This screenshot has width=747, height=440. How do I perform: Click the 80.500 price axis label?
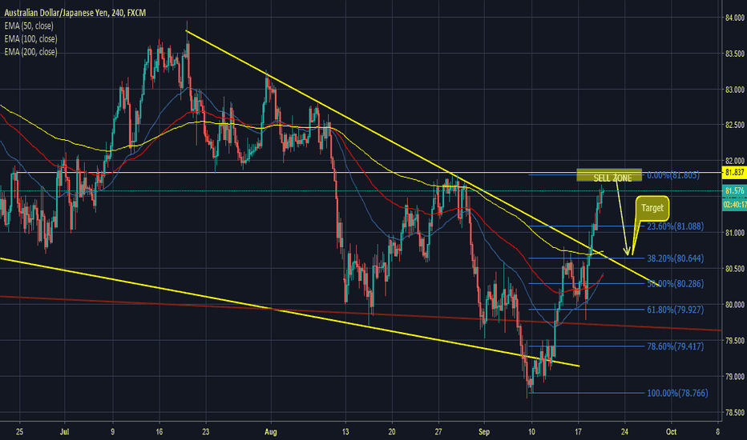[x=735, y=269]
